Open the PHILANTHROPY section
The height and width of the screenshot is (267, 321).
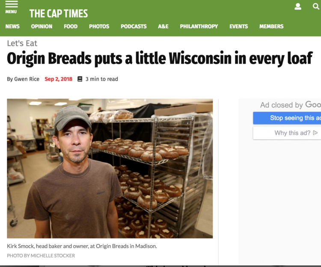[199, 26]
